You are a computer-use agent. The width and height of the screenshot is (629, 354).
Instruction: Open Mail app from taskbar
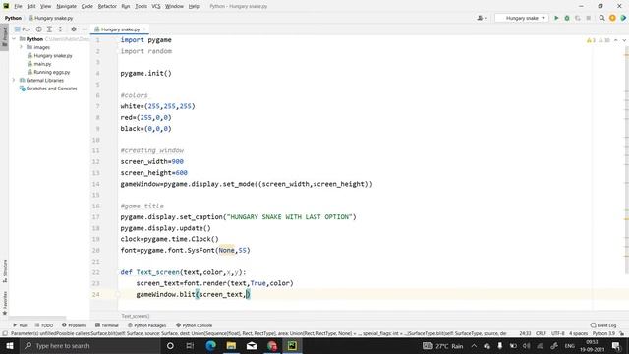tap(252, 345)
